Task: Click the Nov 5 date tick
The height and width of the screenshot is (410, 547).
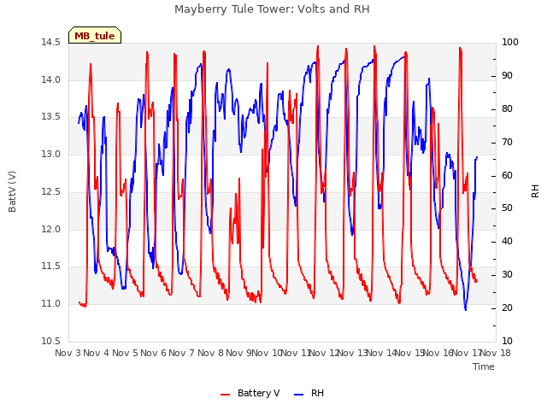Action: click(125, 353)
